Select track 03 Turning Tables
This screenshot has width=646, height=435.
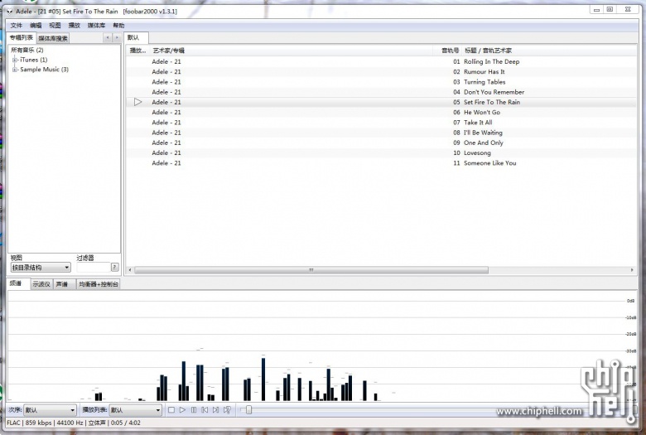(381, 82)
